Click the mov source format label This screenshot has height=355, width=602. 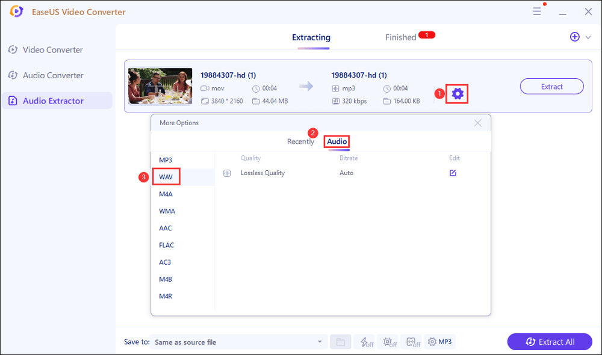(x=218, y=88)
